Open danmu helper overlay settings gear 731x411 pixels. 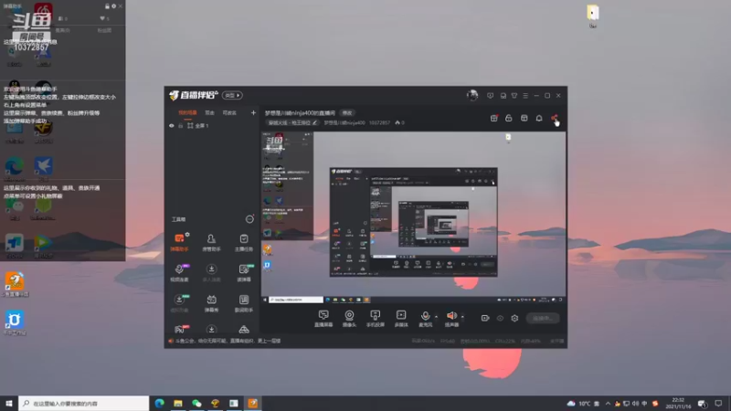(113, 6)
